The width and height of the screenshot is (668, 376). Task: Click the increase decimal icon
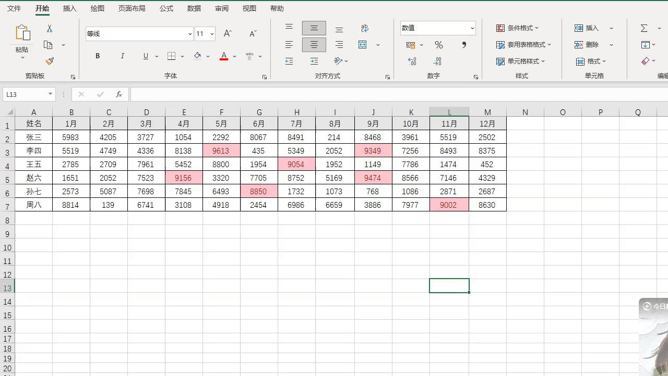click(412, 61)
